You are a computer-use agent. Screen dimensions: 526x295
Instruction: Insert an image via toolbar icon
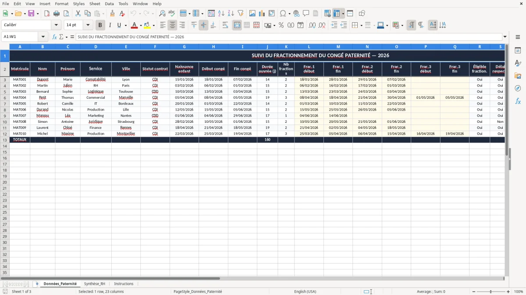(252, 14)
